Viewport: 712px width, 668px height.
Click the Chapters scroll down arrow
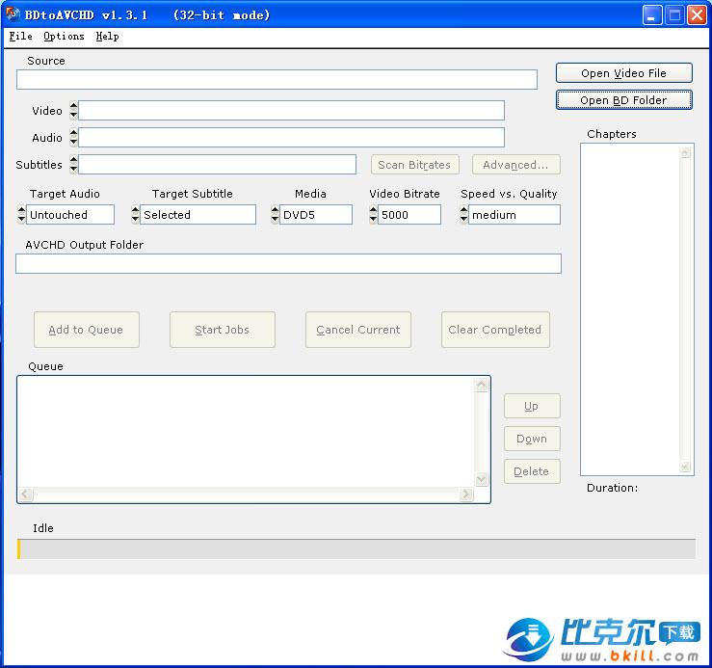[x=685, y=467]
